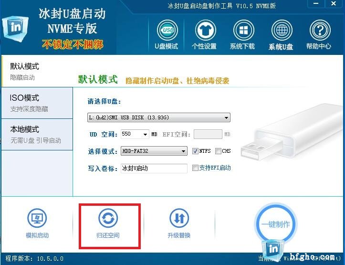The image size is (345, 265).
Task: Open 个性设置 shirt icon
Action: tap(206, 30)
